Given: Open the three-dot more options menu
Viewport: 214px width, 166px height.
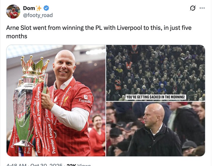Looking at the screenshot, I should tap(202, 8).
